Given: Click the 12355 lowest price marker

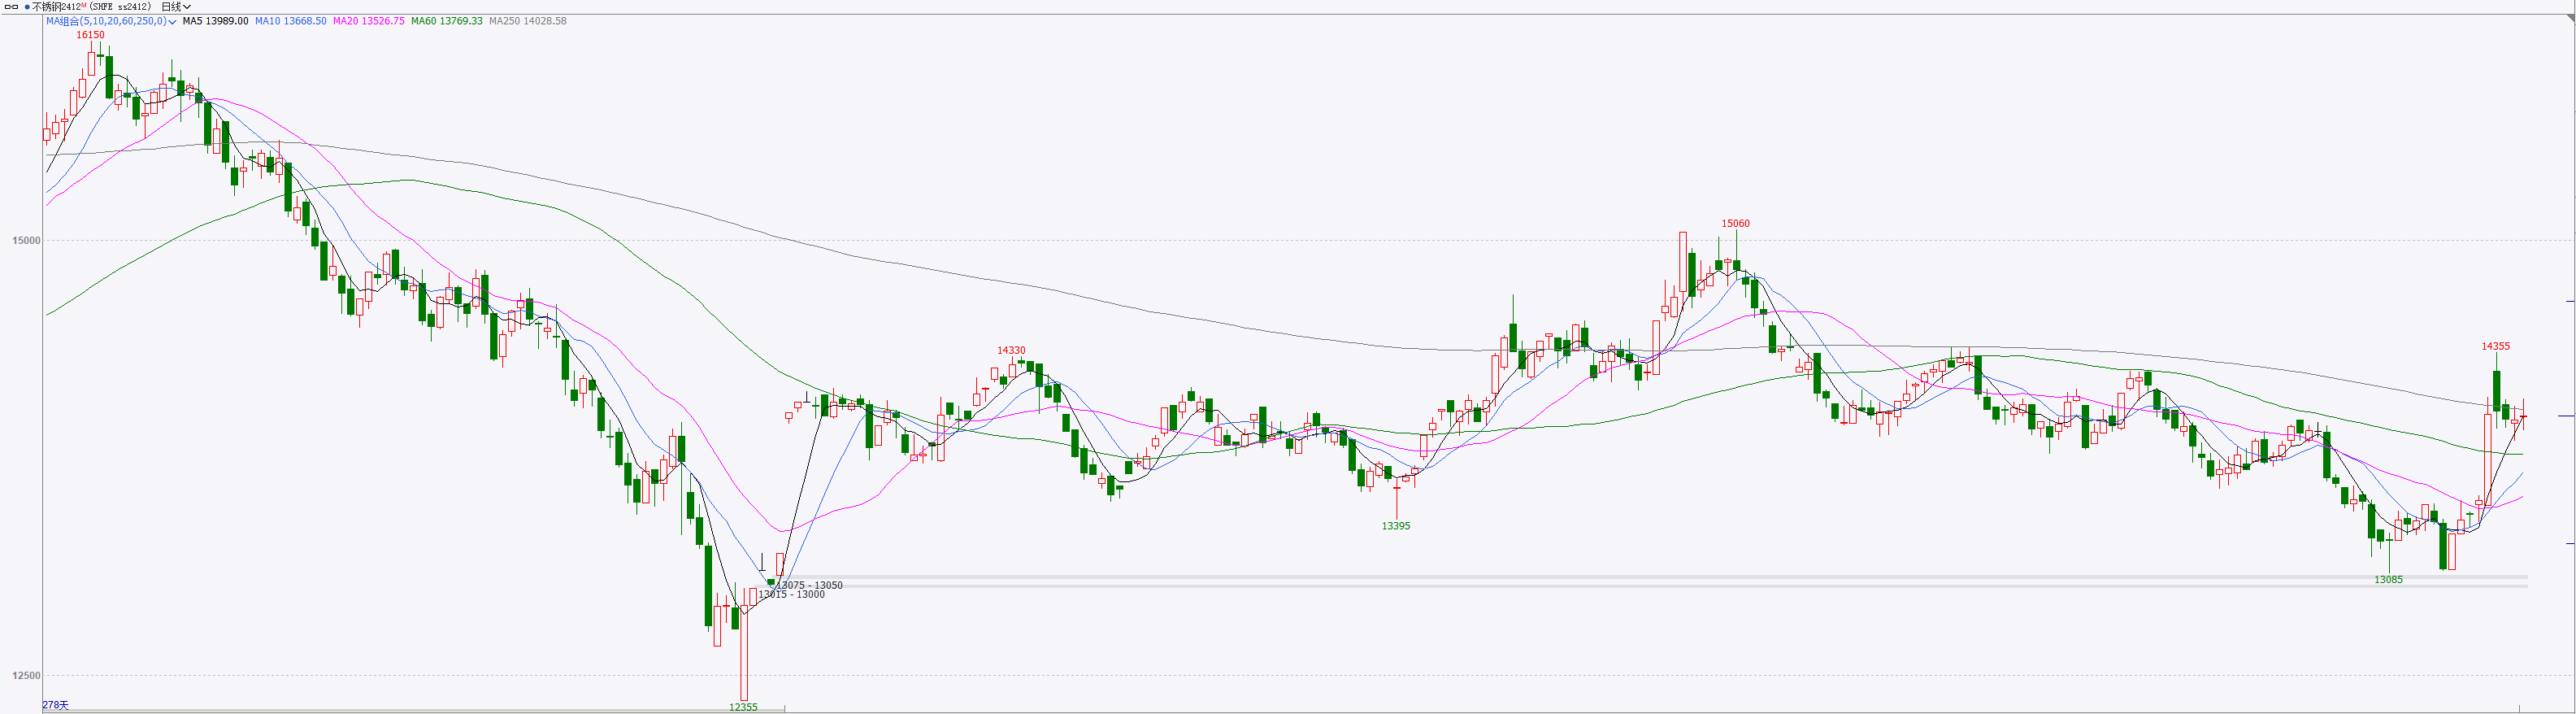Looking at the screenshot, I should point(743,707).
